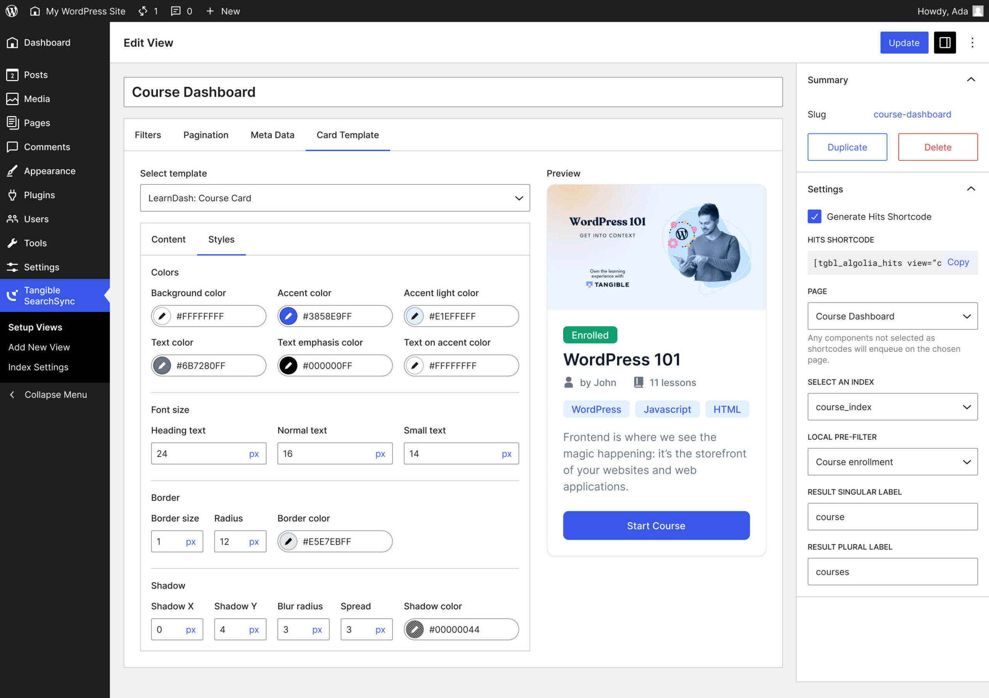
Task: Click Copy next to the hits shortcode
Action: point(958,262)
